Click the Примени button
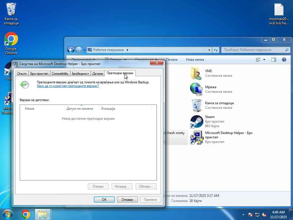The height and width of the screenshot is (220, 293). (x=151, y=200)
